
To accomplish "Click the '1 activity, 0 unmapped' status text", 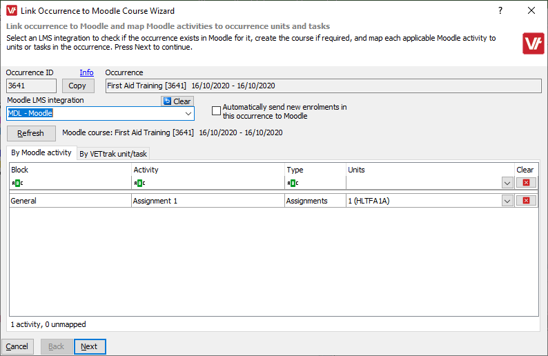I will coord(48,324).
